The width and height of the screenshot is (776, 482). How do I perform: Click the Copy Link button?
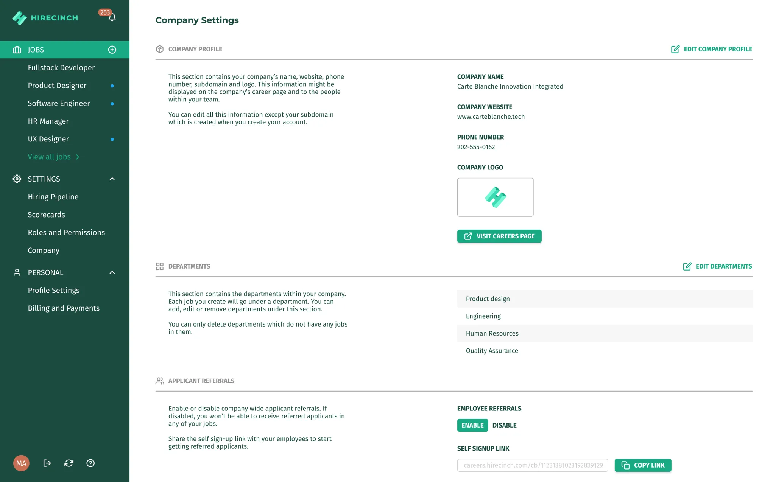point(643,465)
